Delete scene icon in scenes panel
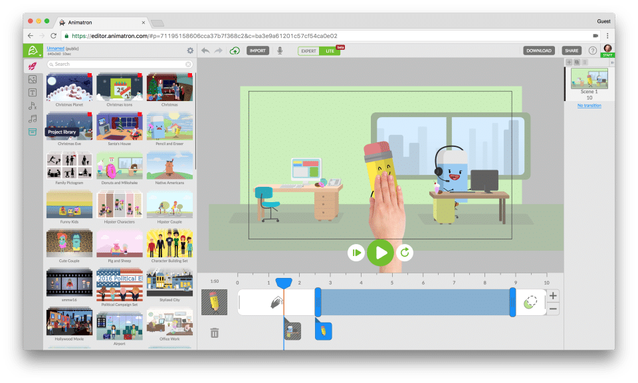This screenshot has height=383, width=638. [x=585, y=63]
